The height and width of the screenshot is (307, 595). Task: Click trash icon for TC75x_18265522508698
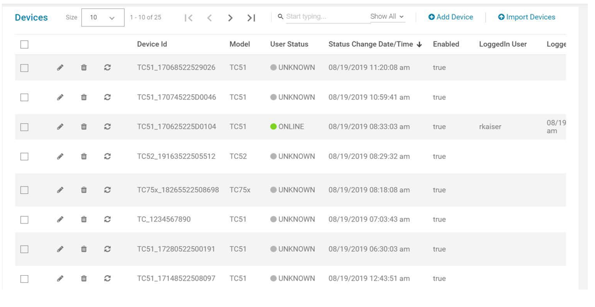click(84, 190)
